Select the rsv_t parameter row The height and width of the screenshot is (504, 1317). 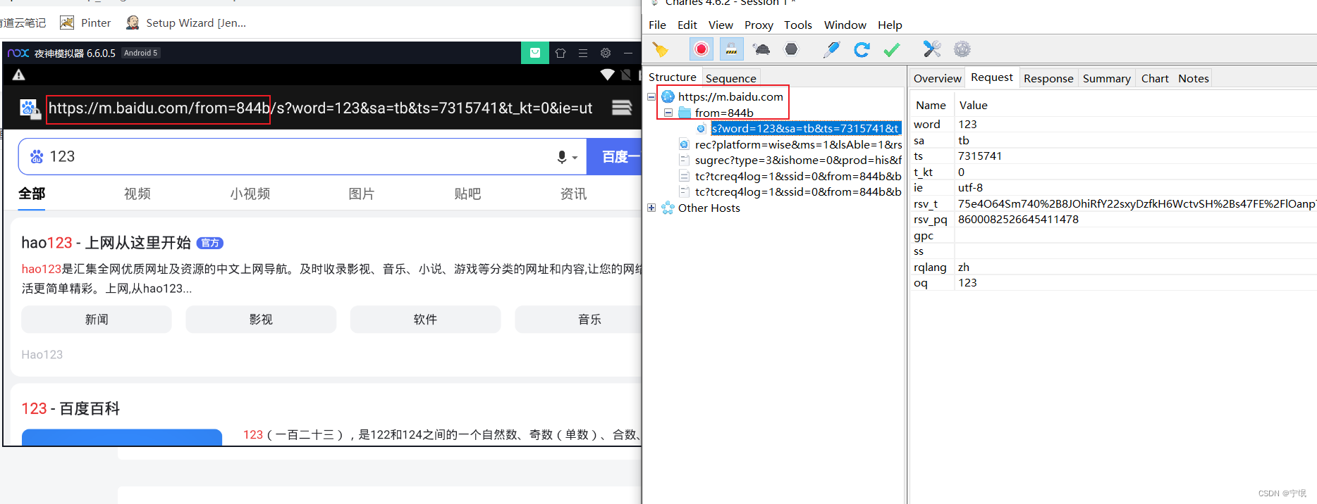(1113, 203)
